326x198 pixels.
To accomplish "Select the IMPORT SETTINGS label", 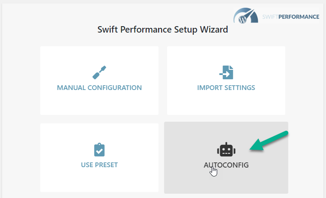I will [x=226, y=88].
